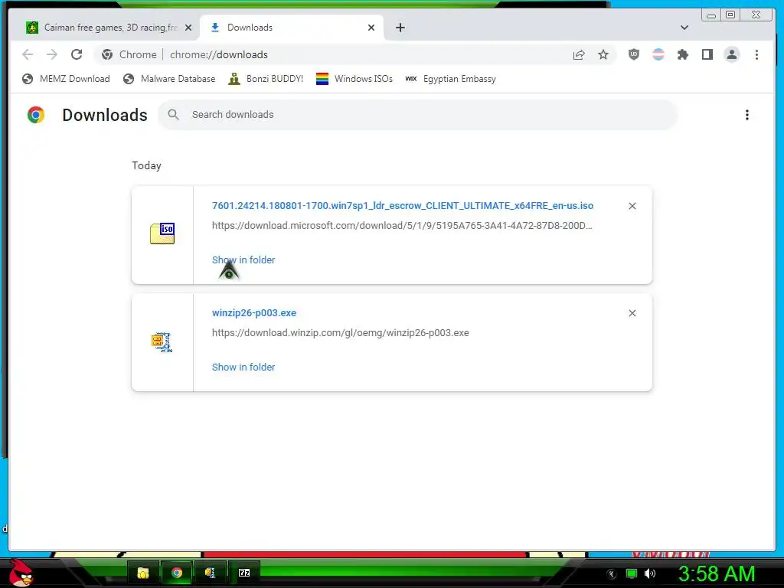
Task: Go back to the previous page
Action: (28, 54)
